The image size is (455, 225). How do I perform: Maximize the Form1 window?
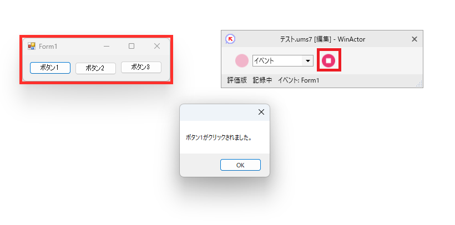132,46
